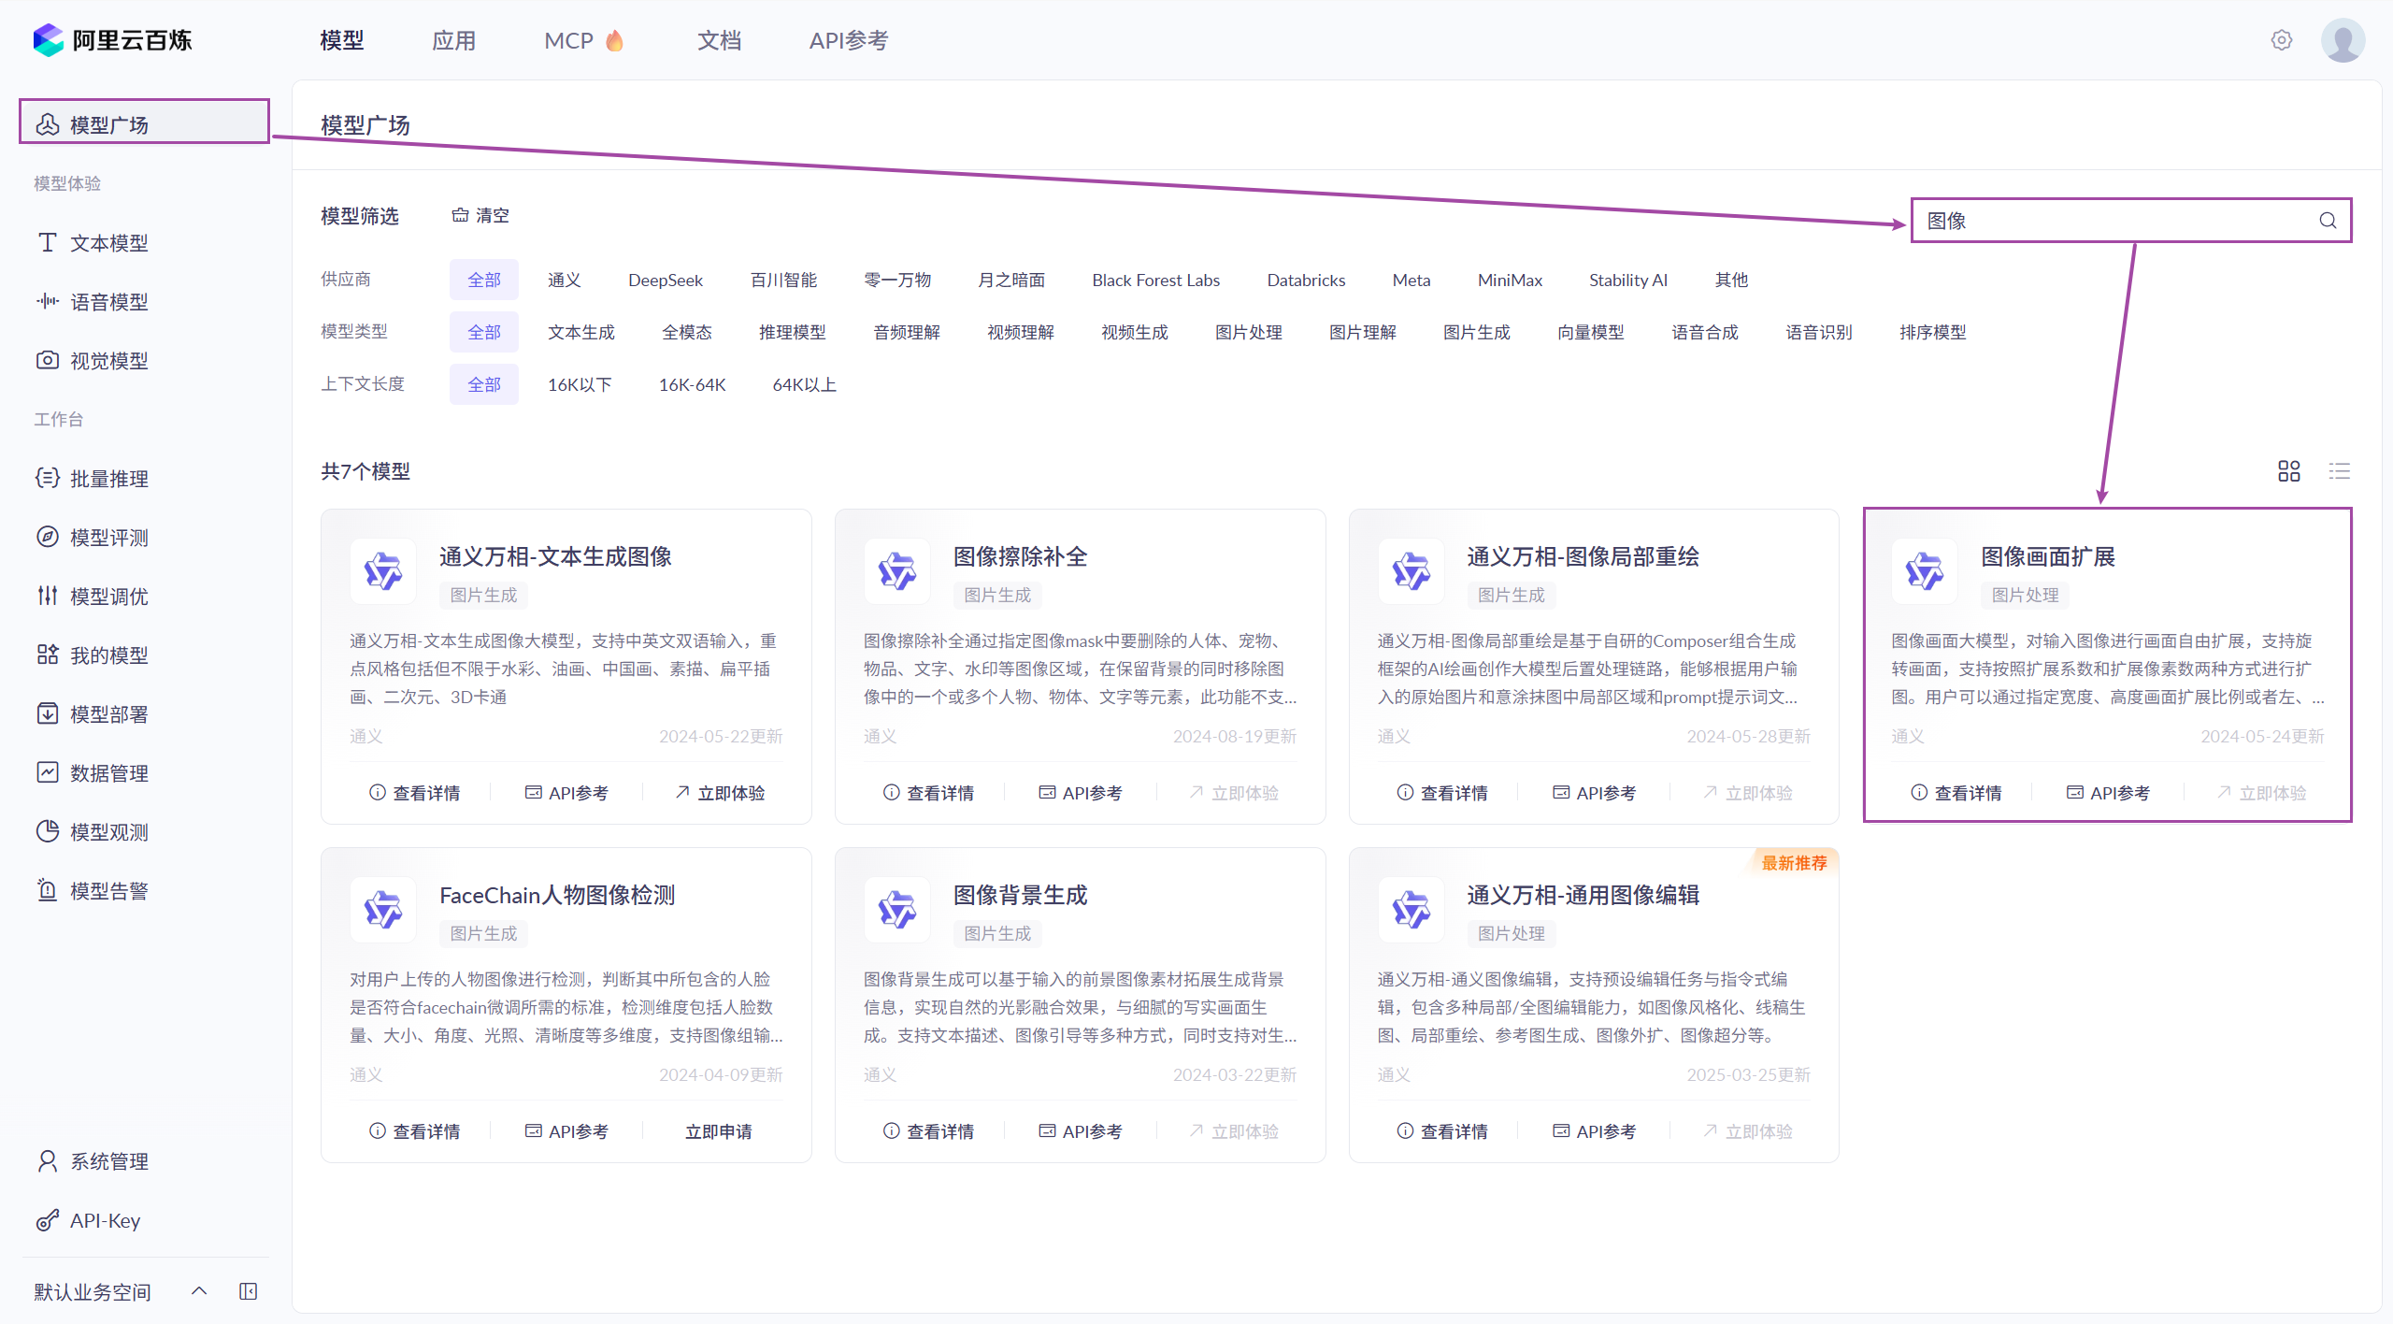Filter model type by 图片生成
Viewport: 2393px width, 1324px height.
pos(1477,332)
